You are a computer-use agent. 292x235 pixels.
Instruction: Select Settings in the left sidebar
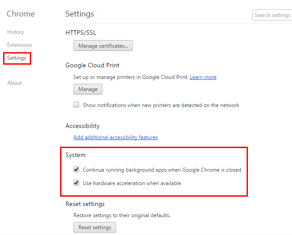point(16,58)
